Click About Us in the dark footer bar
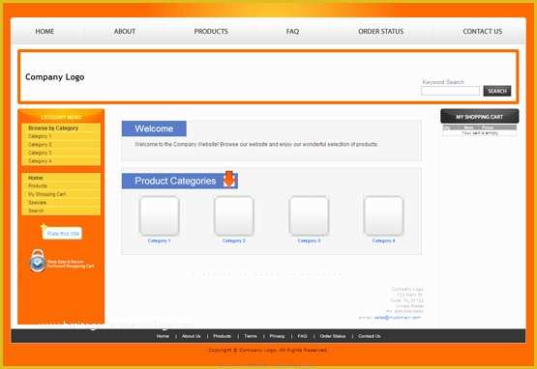The width and height of the screenshot is (537, 369). click(x=192, y=336)
